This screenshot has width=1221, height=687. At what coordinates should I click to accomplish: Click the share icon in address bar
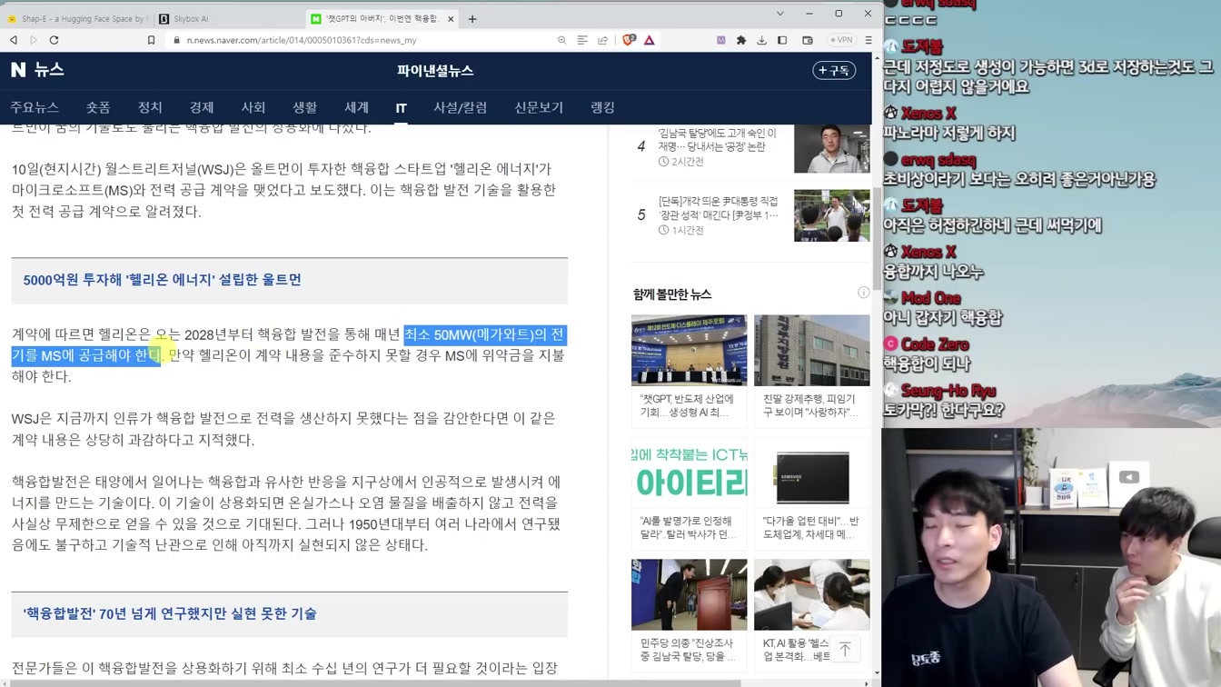[x=602, y=40]
